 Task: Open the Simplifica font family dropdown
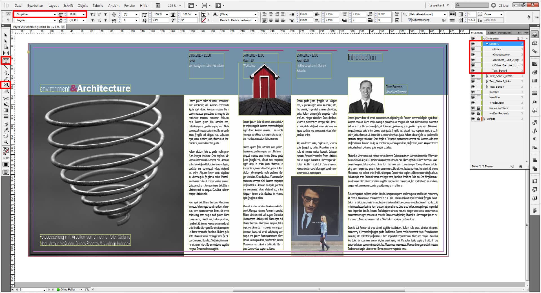[55, 14]
